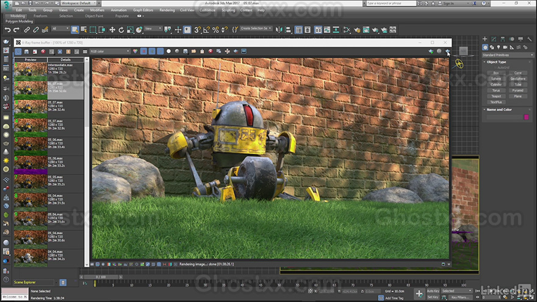Click the Undo arrow in main toolbar
The image size is (537, 302).
click(7, 30)
